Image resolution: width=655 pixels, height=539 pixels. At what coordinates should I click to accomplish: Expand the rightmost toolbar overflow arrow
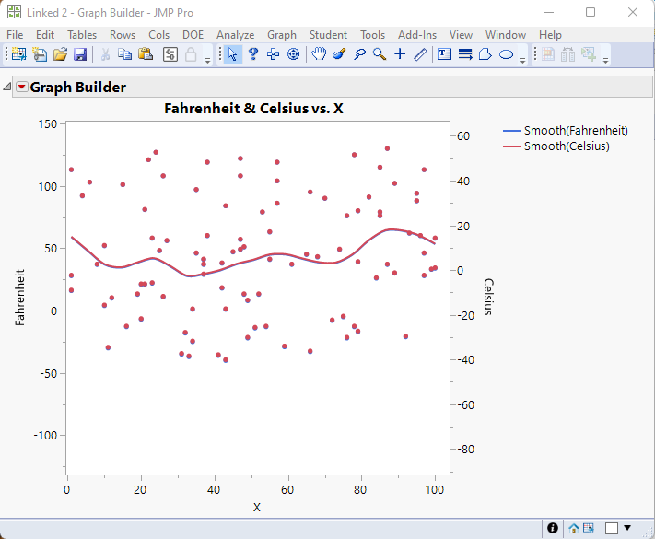(605, 61)
